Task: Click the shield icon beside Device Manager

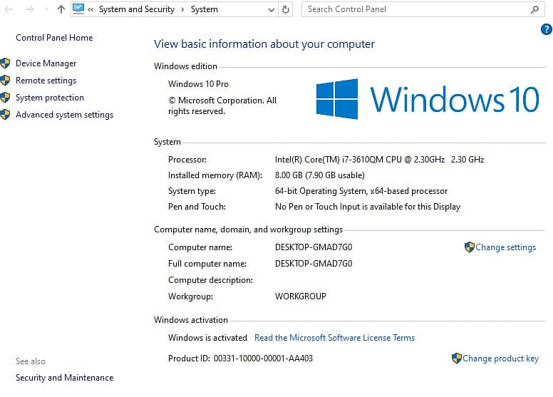Action: [x=6, y=63]
